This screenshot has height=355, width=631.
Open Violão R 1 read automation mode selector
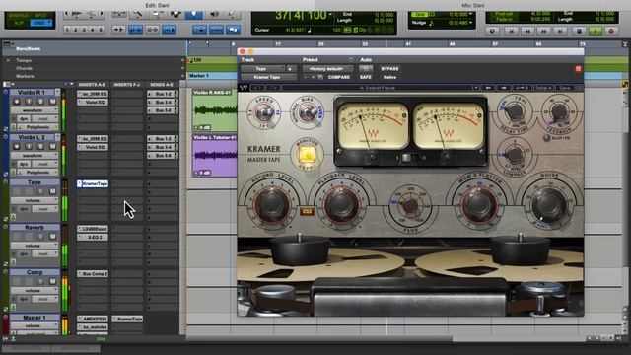click(x=44, y=119)
